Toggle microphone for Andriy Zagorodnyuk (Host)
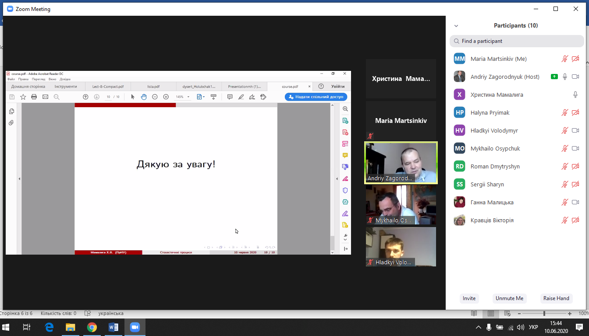Screen dimensions: 589x336 (x=565, y=77)
